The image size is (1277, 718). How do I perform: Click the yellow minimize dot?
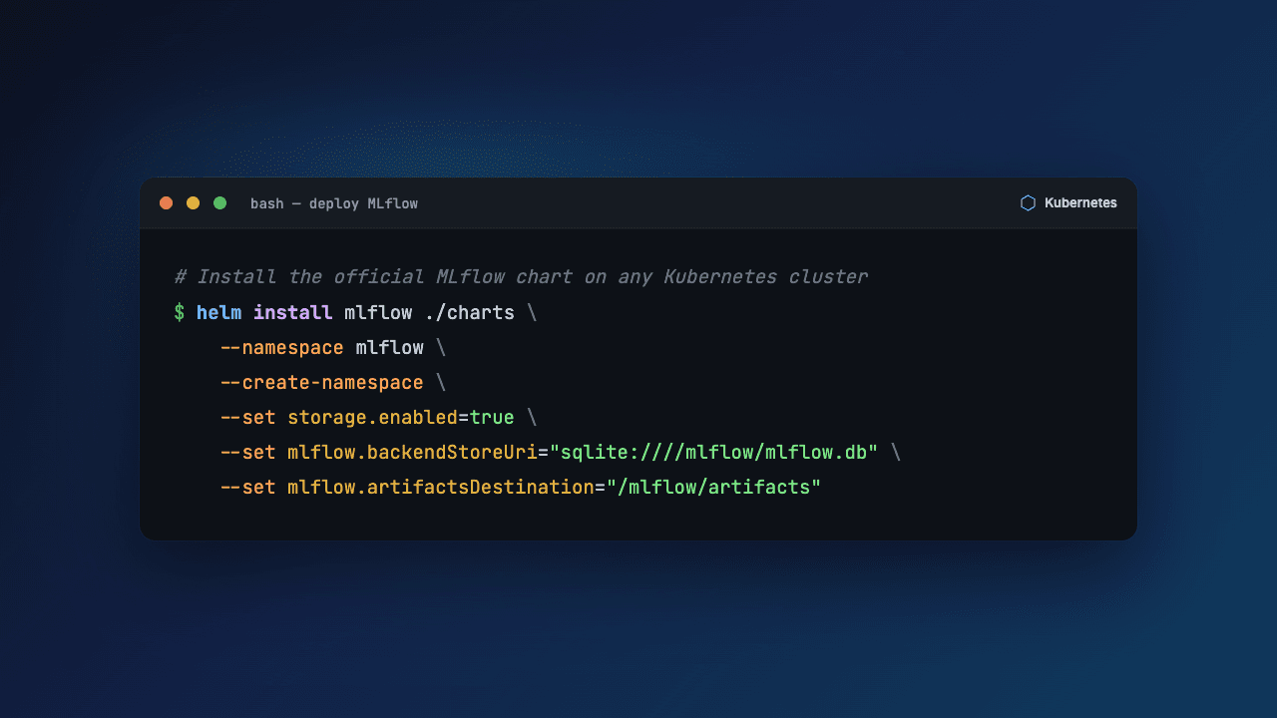click(x=194, y=203)
